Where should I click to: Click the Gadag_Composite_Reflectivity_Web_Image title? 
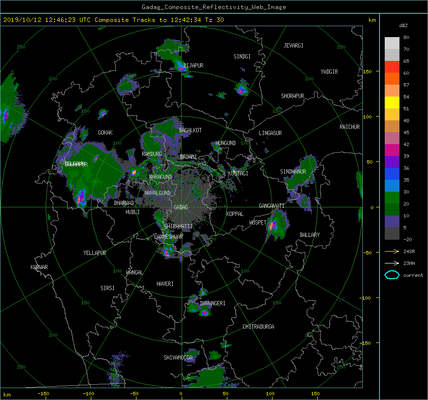(214, 7)
